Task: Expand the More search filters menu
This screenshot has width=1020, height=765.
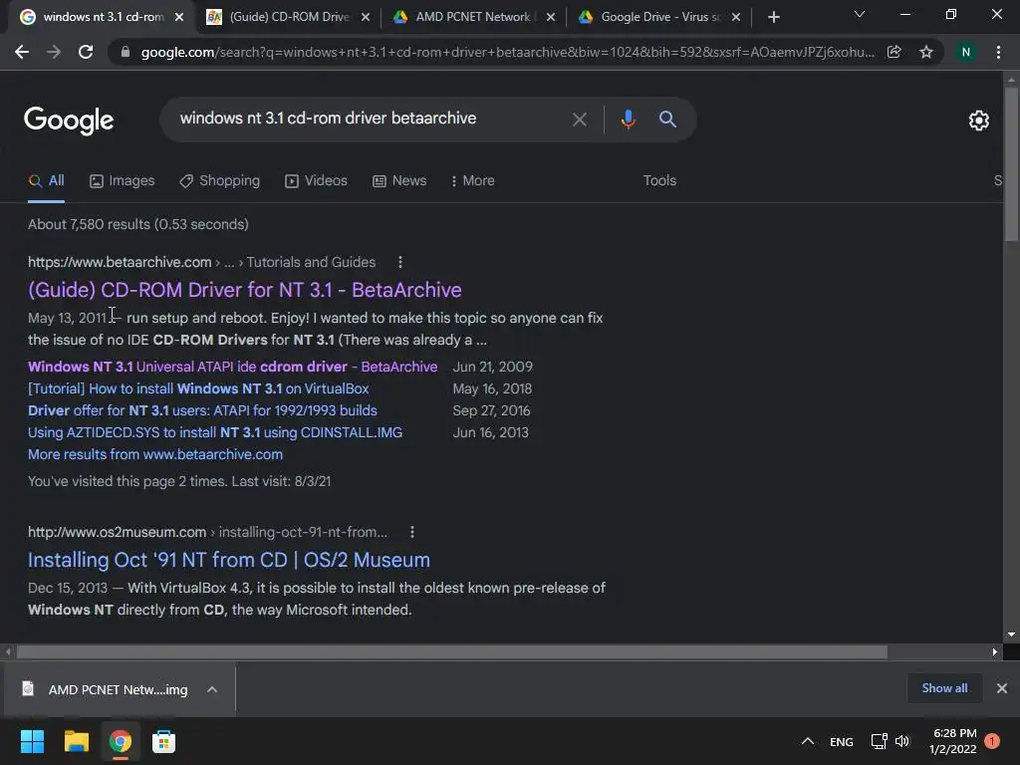Action: tap(473, 181)
